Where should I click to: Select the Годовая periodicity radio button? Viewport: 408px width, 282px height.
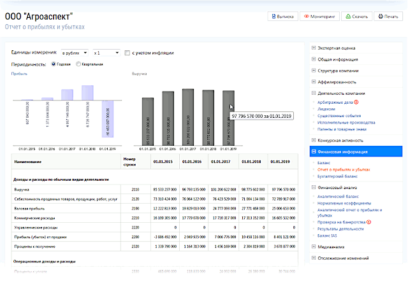[54, 64]
